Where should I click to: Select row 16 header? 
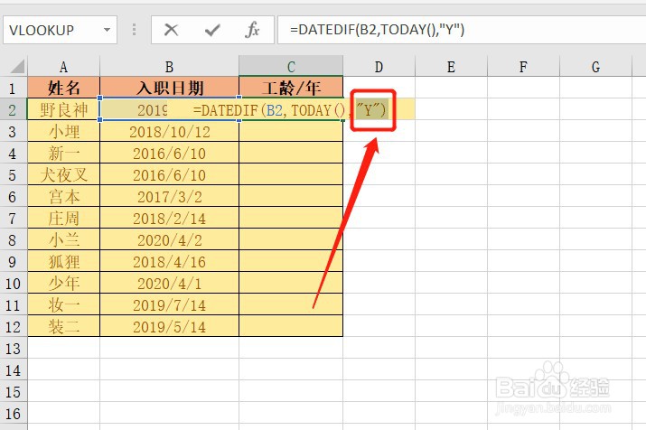[13, 414]
